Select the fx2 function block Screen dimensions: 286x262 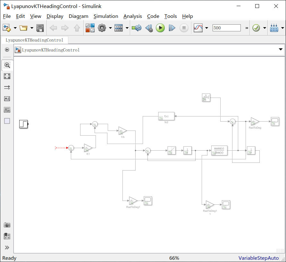[166, 116]
